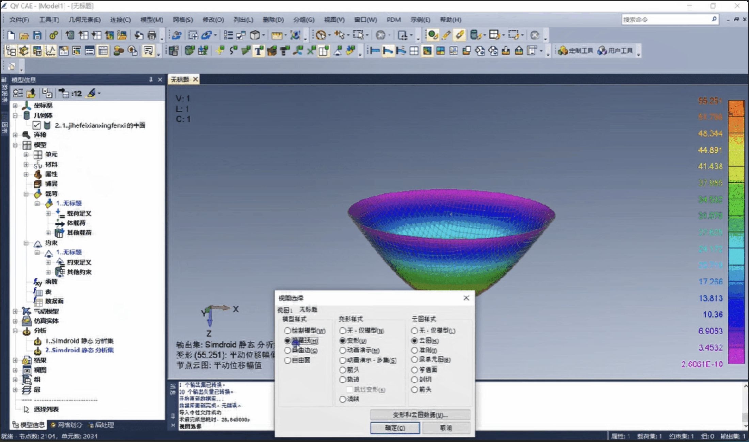Click the bulleted list options icon
This screenshot has height=442, width=749.
228,35
